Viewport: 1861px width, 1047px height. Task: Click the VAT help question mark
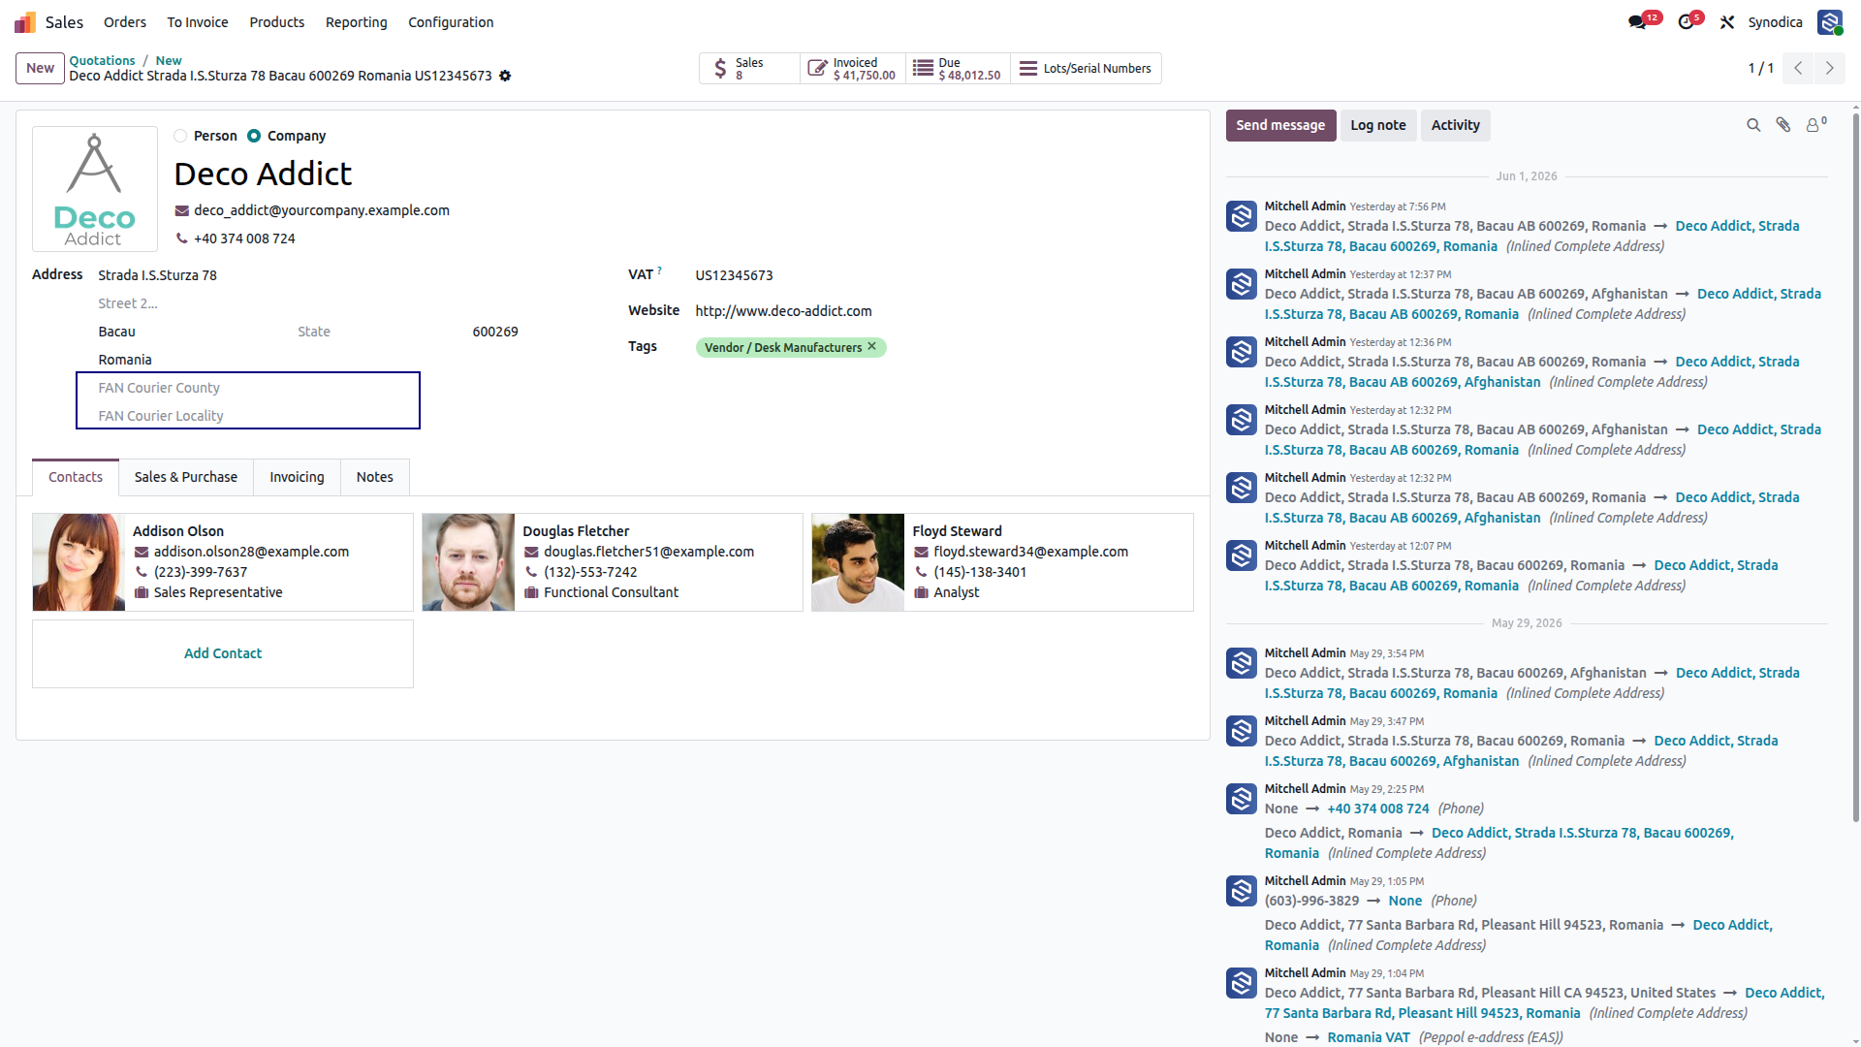tap(659, 270)
